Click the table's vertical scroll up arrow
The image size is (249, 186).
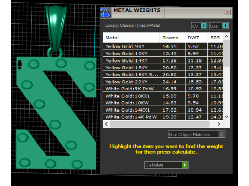coord(226,36)
